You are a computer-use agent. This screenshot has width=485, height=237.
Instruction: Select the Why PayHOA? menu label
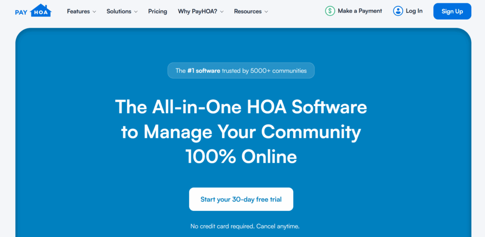(x=198, y=11)
